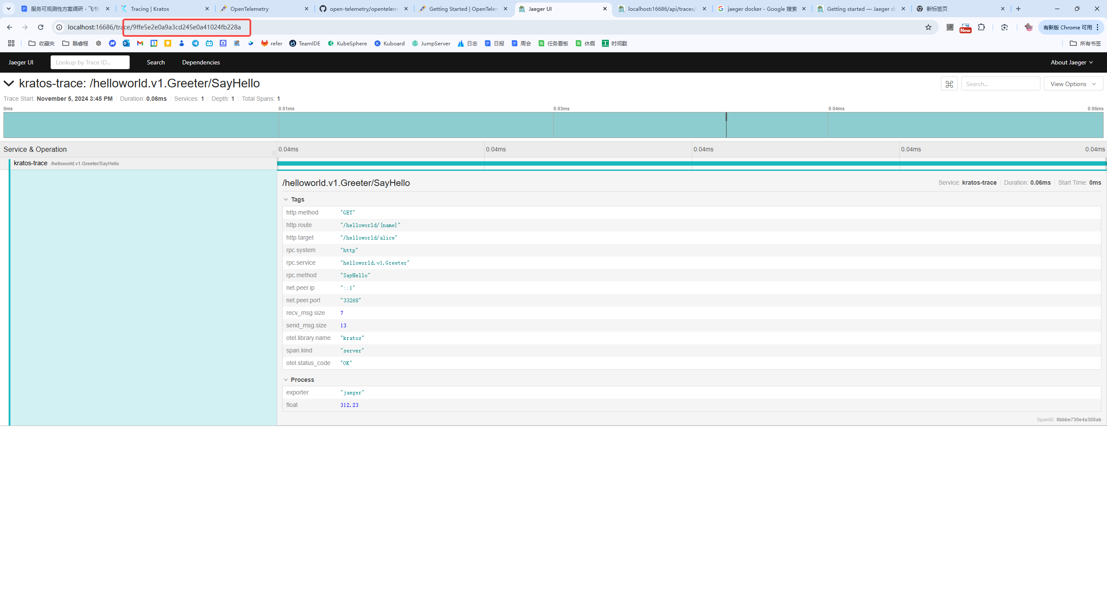Screen dimensions: 1107x602
Task: Open Chrome extensions puzzle icon
Action: [x=982, y=27]
